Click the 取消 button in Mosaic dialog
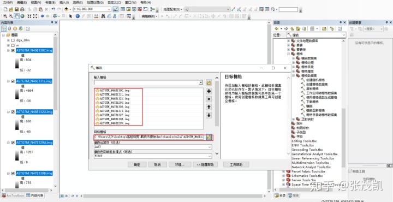The width and height of the screenshot is (393, 202). click(157, 165)
